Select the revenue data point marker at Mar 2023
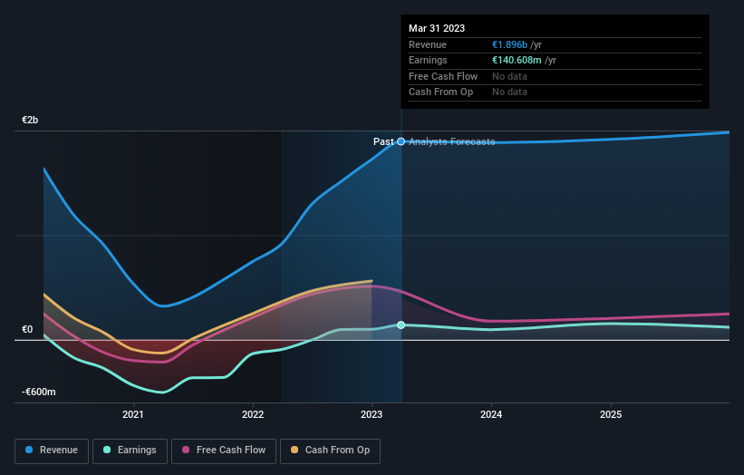Image resolution: width=744 pixels, height=475 pixels. pyautogui.click(x=401, y=141)
